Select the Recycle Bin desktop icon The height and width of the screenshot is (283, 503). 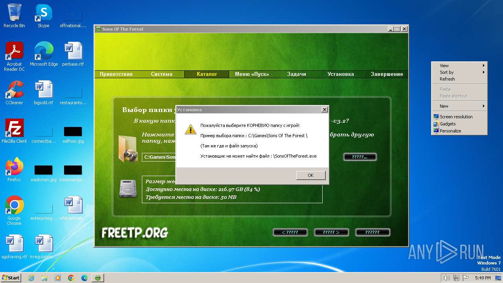(x=14, y=16)
